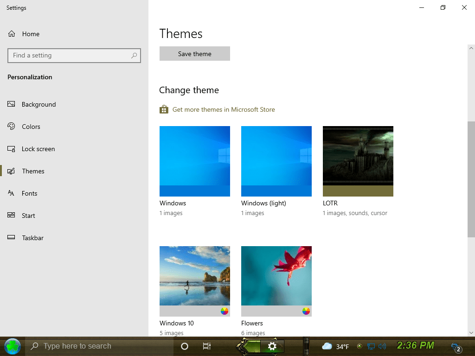Viewport: 475px width, 356px height.
Task: Click the Save theme button
Action: (195, 54)
